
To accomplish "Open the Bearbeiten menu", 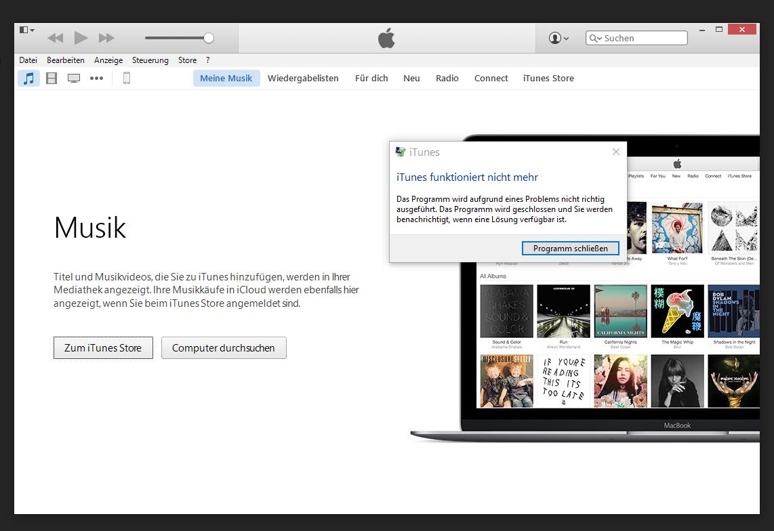I will click(x=66, y=60).
